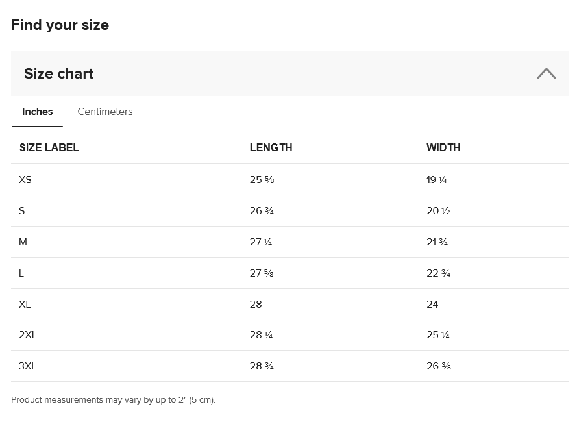Switch to the Centimeters tab
This screenshot has height=424, width=577.
105,112
